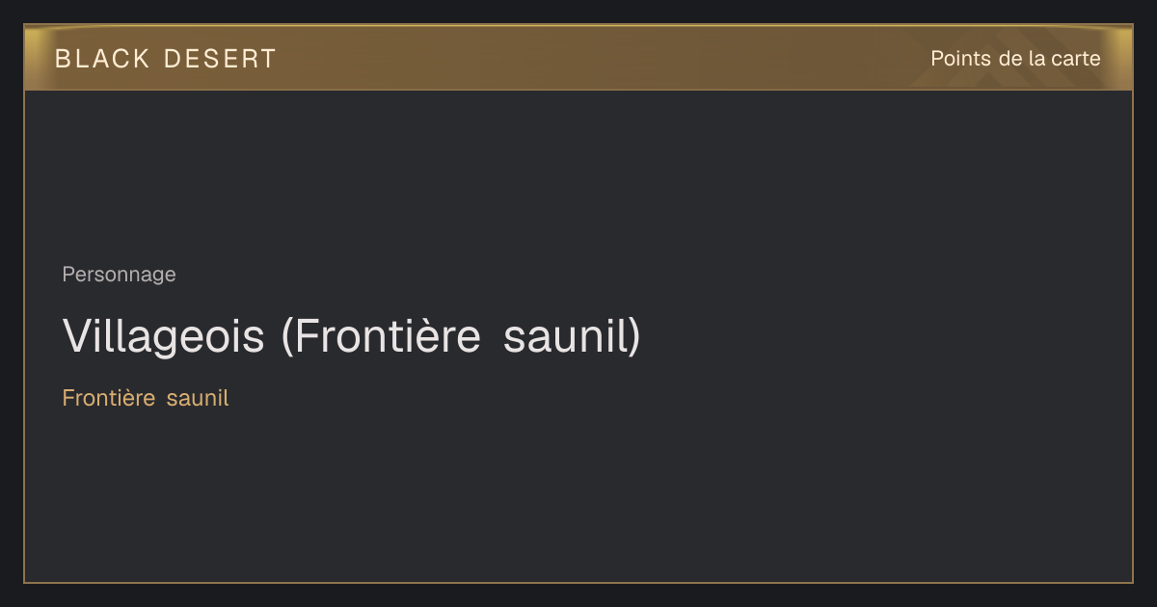This screenshot has width=1157, height=607.
Task: Open the gold Frontière saunil subtitle link
Action: point(146,398)
